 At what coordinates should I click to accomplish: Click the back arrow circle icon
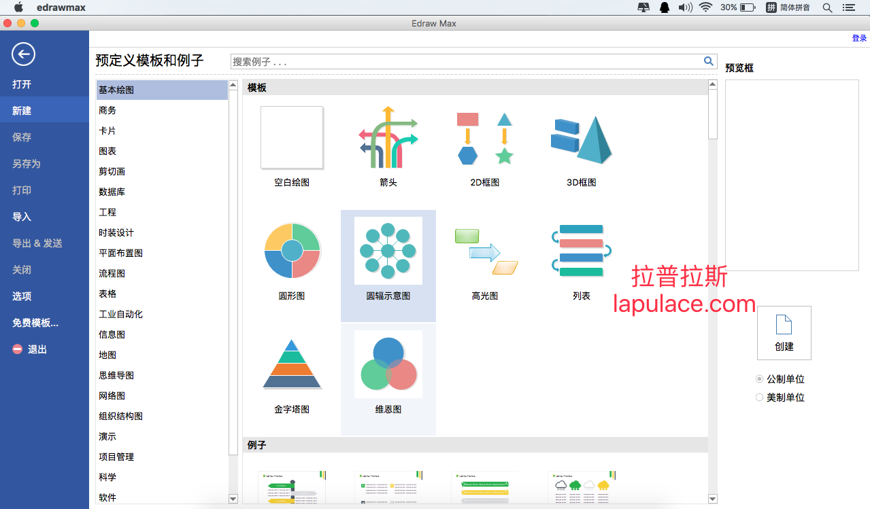point(24,54)
